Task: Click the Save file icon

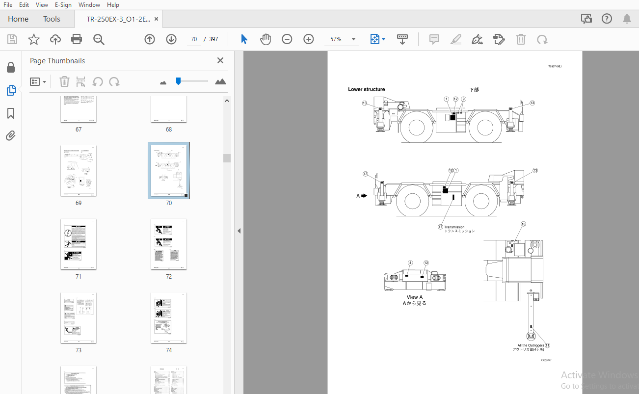Action: click(12, 39)
